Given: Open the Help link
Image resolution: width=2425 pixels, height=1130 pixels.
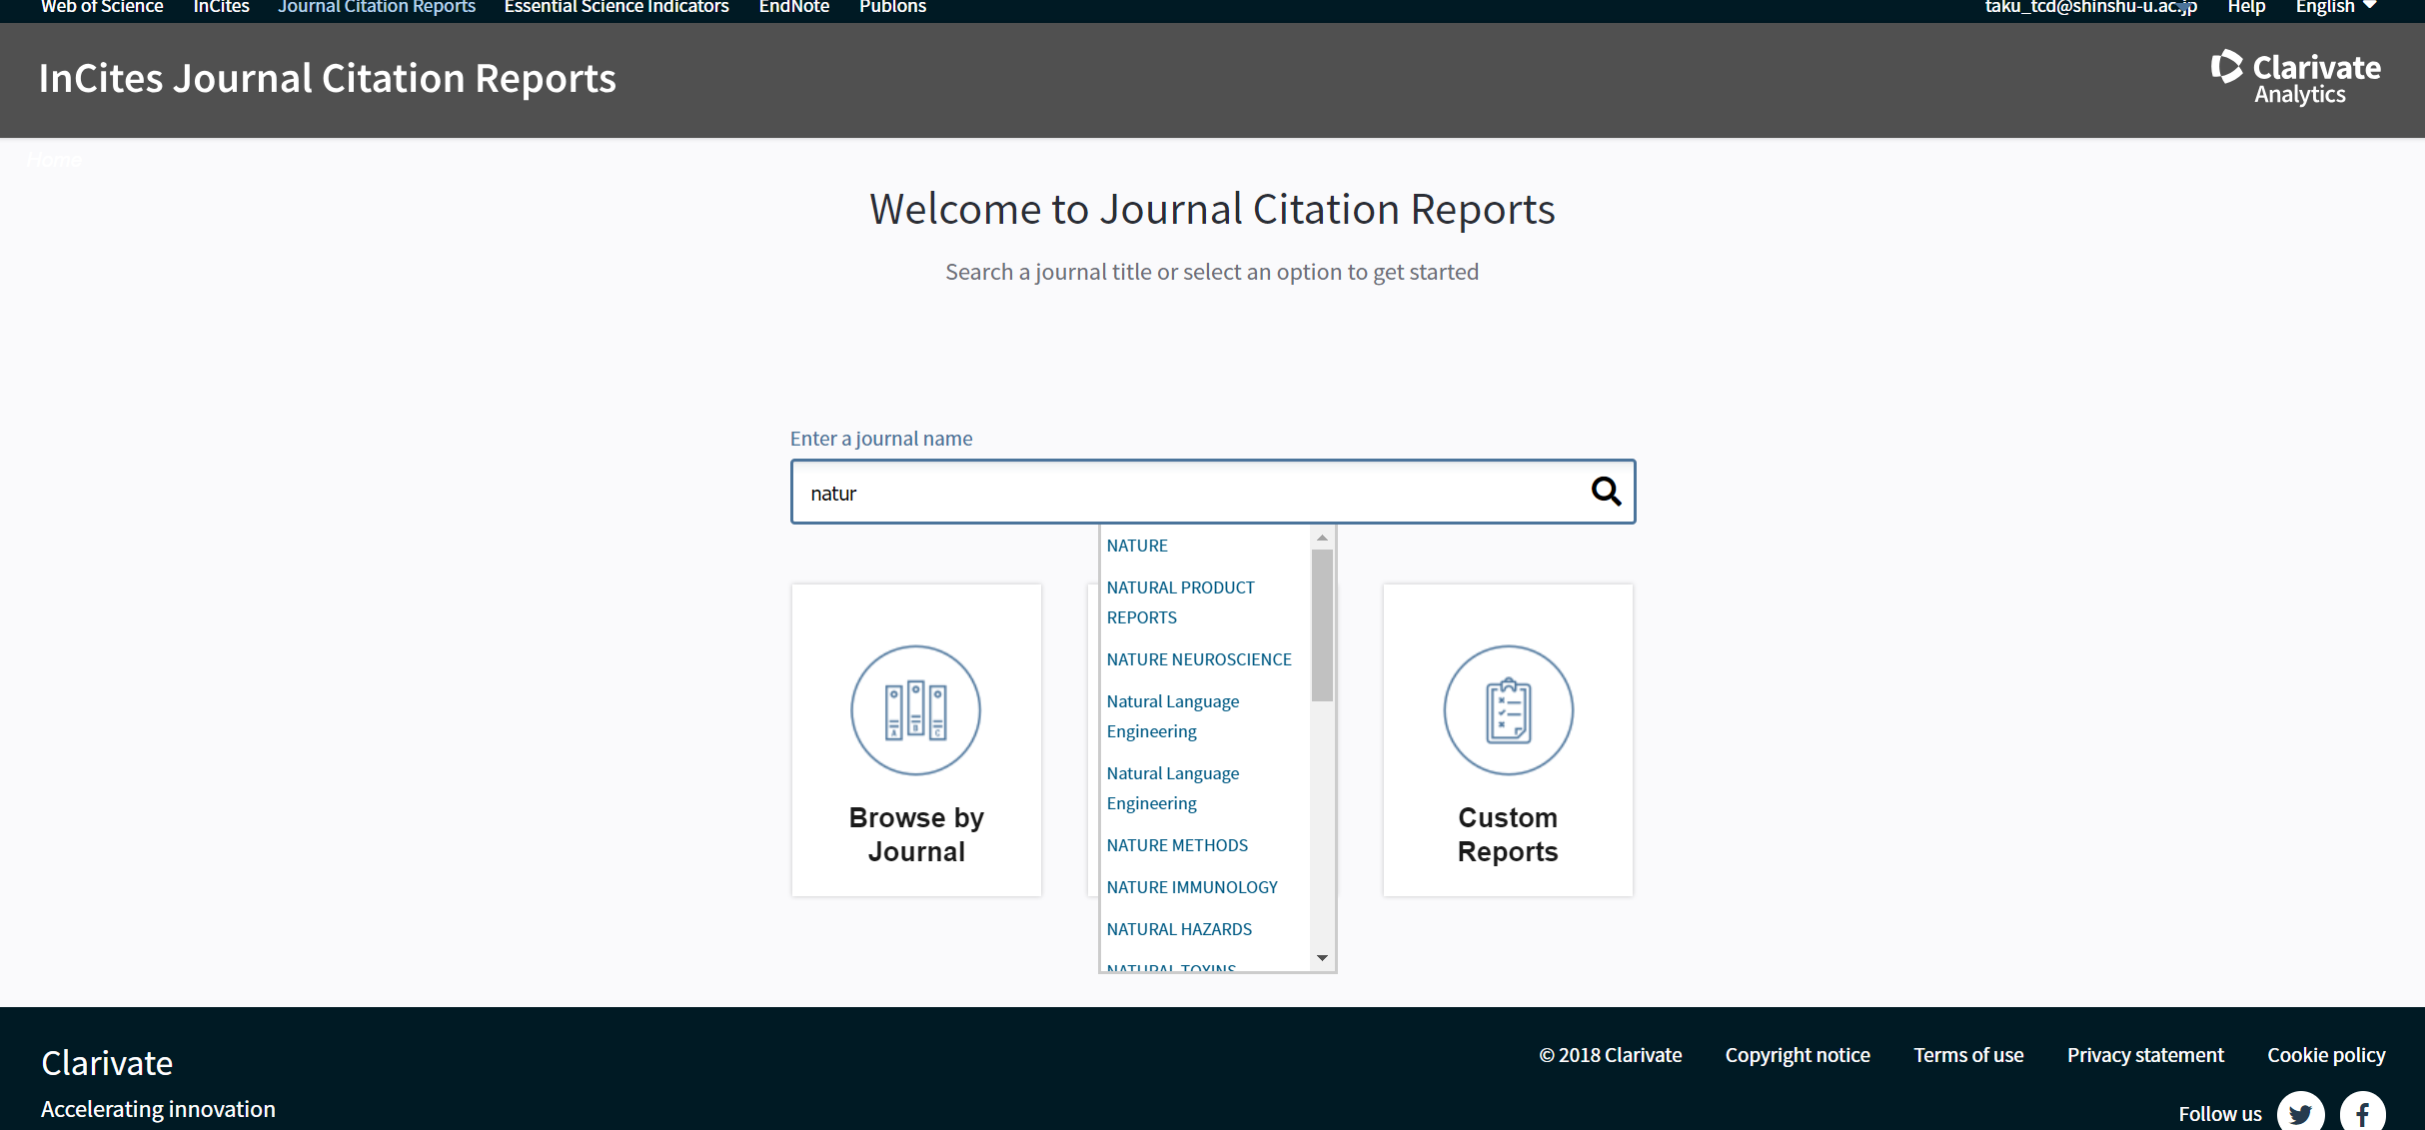Looking at the screenshot, I should (2246, 7).
